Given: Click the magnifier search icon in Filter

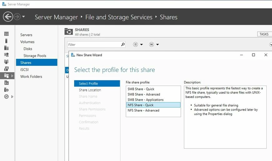Looking at the screenshot, I should tap(123, 45).
